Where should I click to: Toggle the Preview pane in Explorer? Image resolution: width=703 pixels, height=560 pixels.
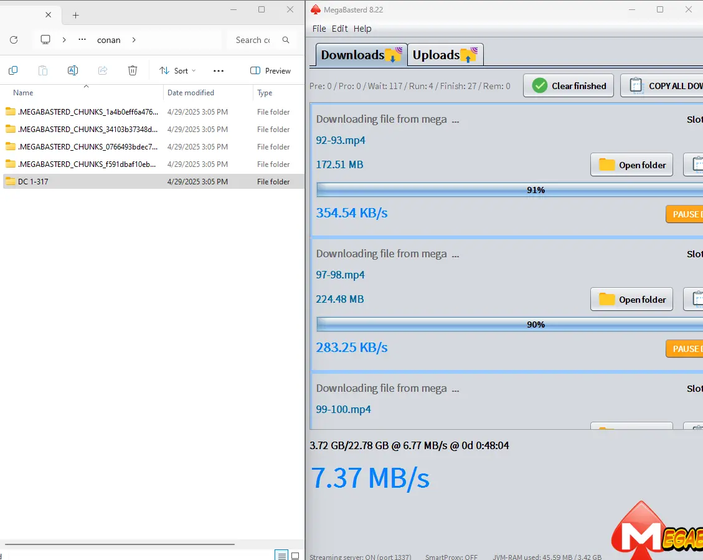click(270, 71)
